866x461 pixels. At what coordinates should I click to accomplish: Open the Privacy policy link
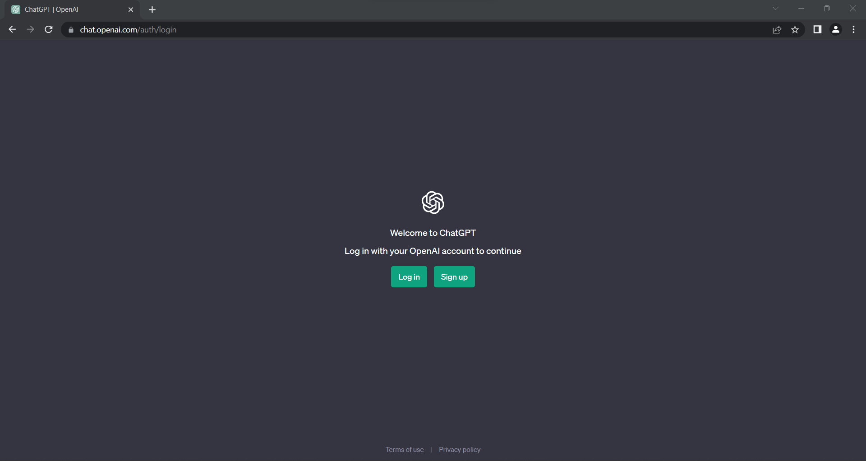460,450
